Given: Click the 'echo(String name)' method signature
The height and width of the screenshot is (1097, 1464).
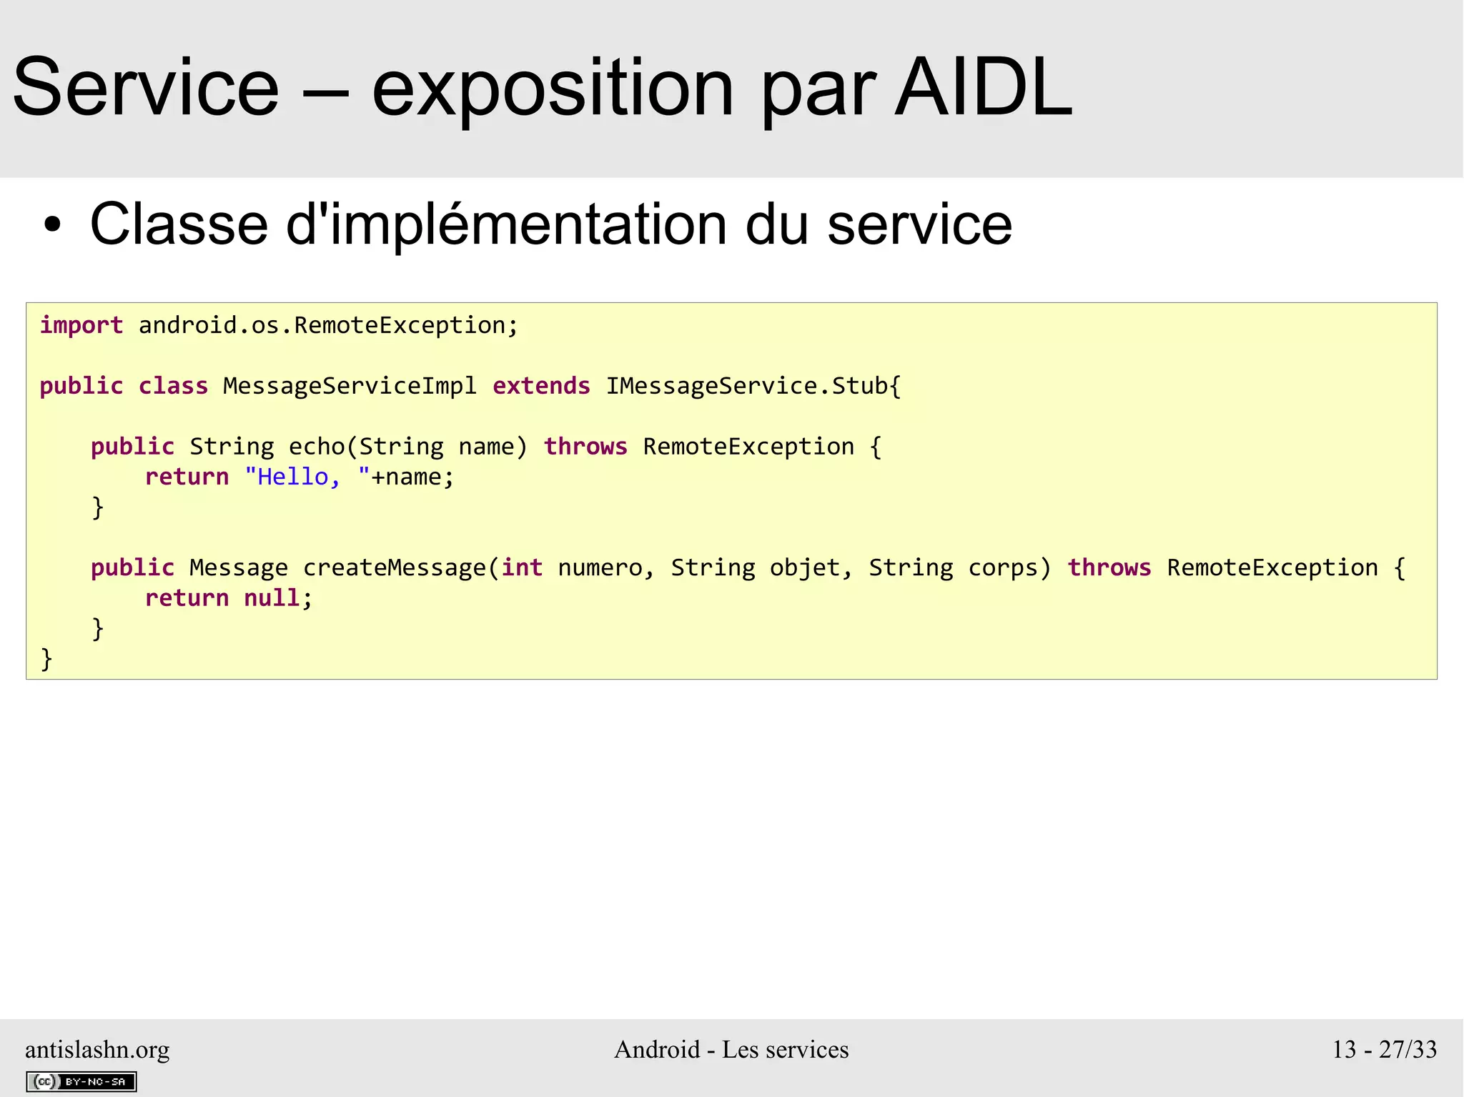Looking at the screenshot, I should coord(407,447).
